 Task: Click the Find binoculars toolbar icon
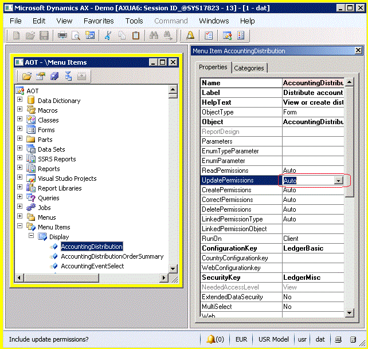(154, 36)
